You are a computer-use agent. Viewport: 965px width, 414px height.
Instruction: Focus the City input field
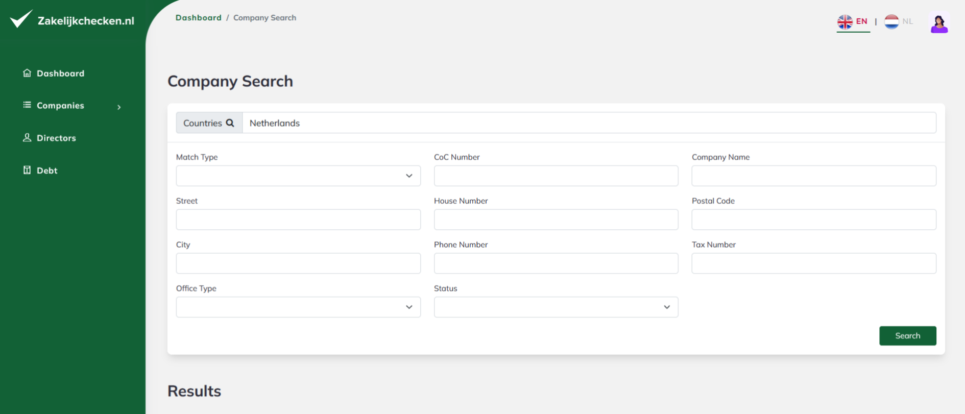click(x=298, y=263)
